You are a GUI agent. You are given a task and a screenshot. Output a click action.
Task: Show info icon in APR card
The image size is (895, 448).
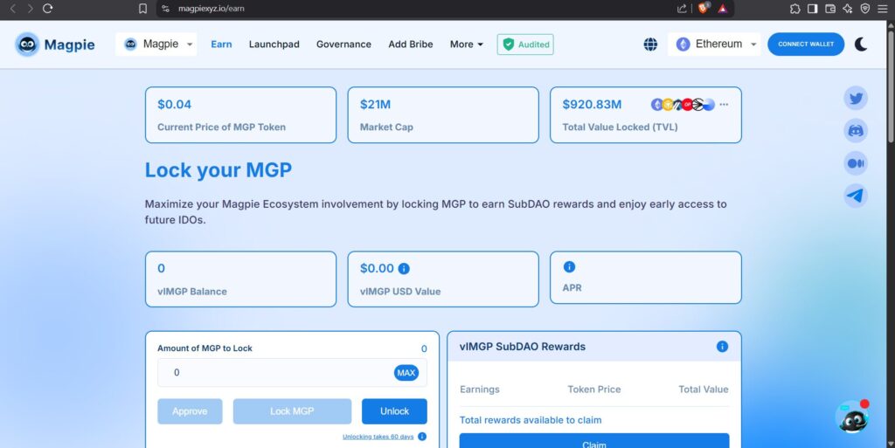[569, 266]
